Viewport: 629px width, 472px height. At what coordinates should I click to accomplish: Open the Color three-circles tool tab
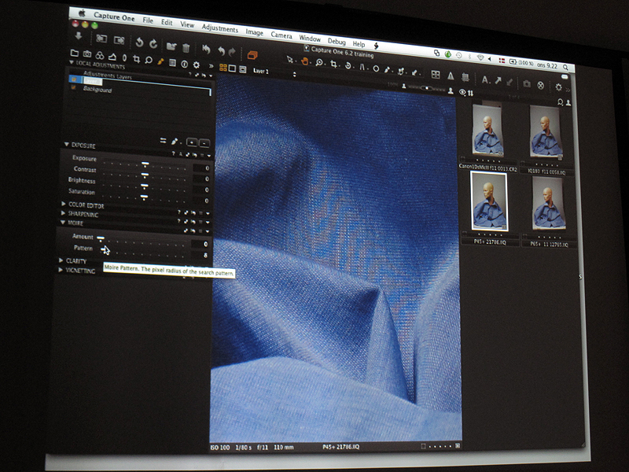100,55
